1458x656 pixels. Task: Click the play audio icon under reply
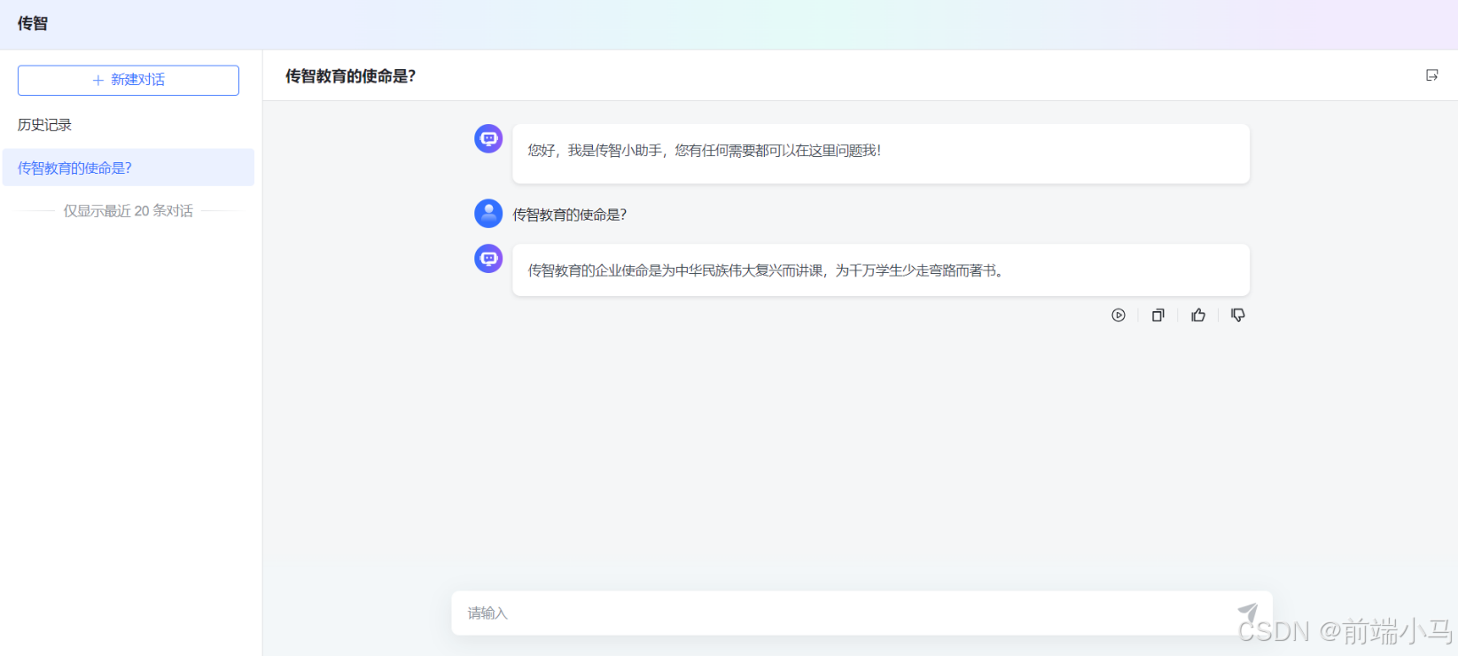(x=1119, y=316)
